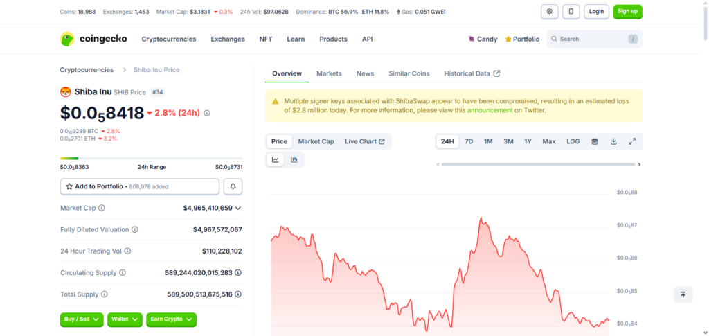Open the settings gear in top bar
The image size is (709, 336).
click(550, 12)
